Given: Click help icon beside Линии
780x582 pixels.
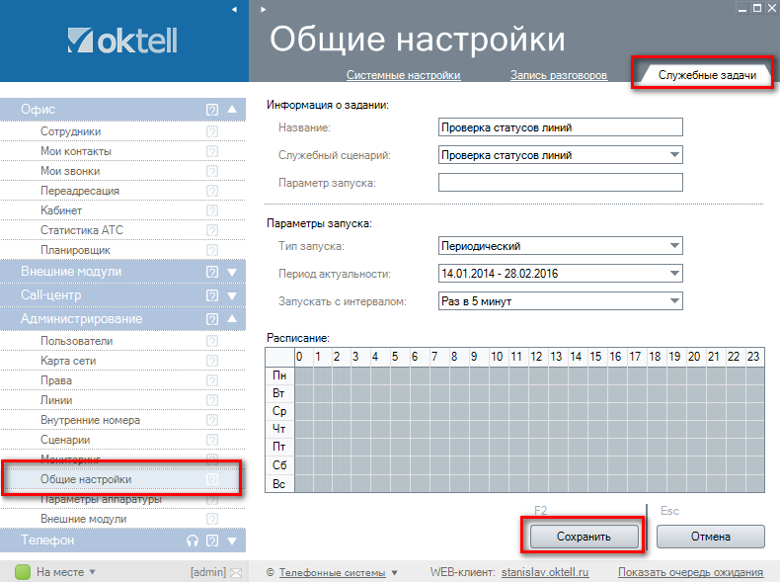Looking at the screenshot, I should 211,400.
